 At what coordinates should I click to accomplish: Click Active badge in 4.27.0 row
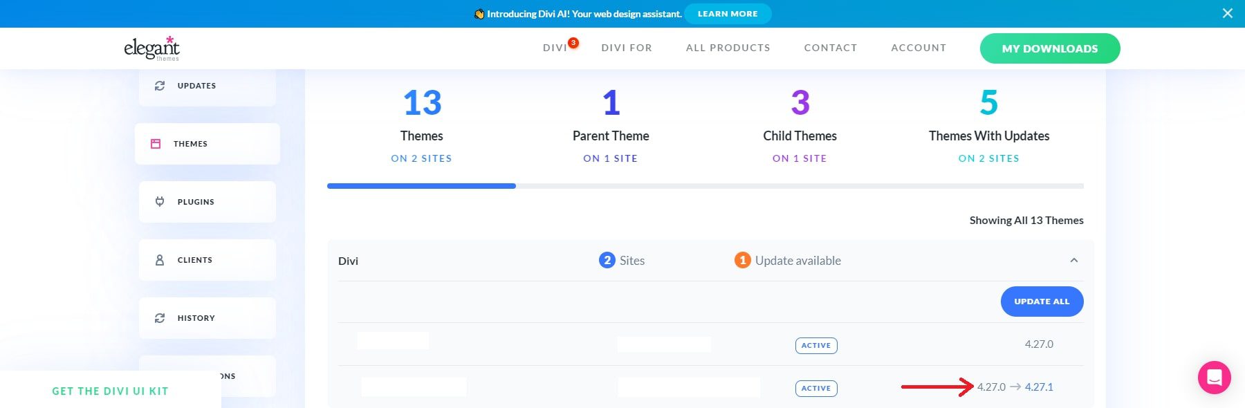(x=816, y=345)
